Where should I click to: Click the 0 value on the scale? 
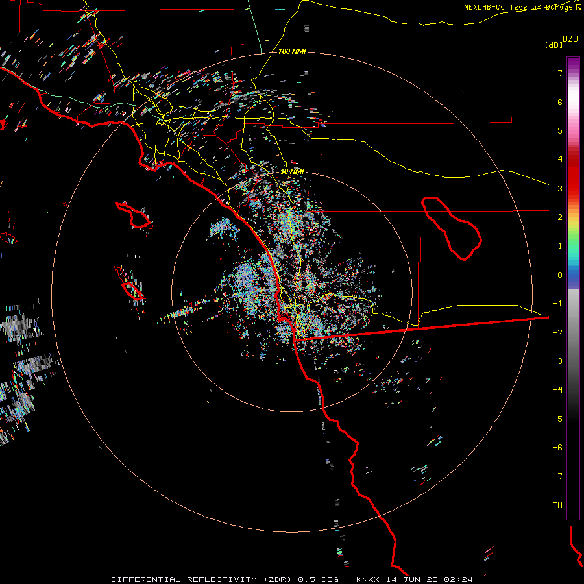[x=560, y=275]
